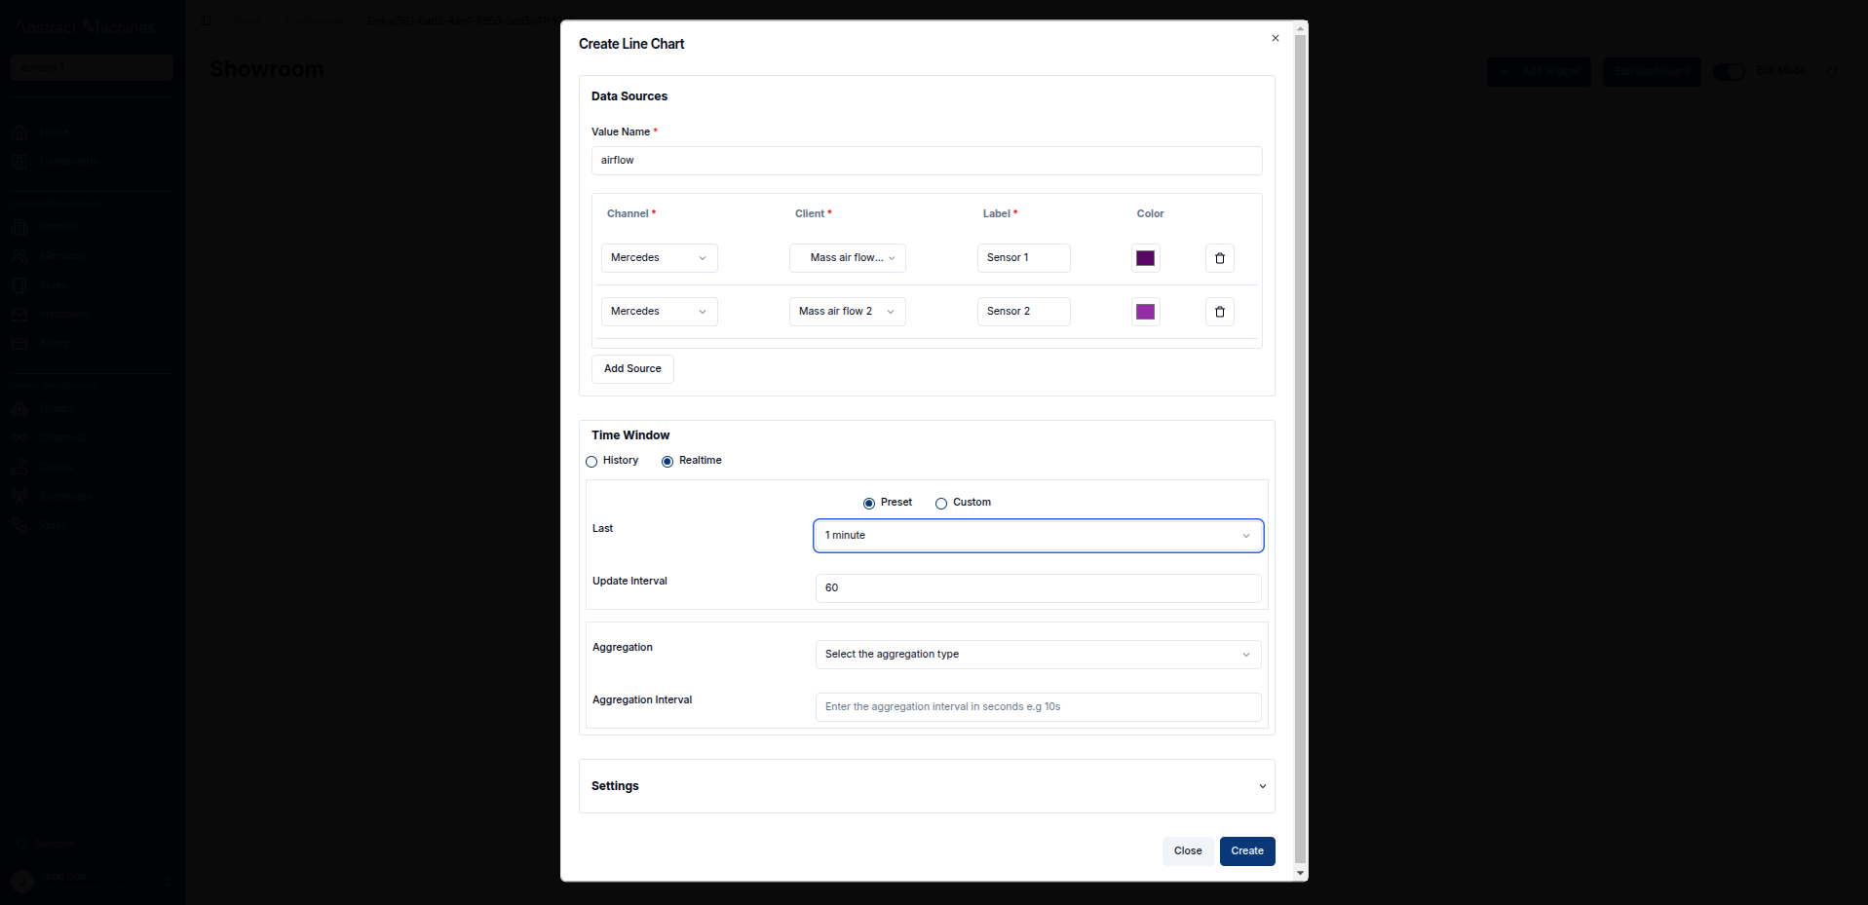Open the Channel dropdown for Sensor 2
1868x905 pixels.
pos(660,312)
